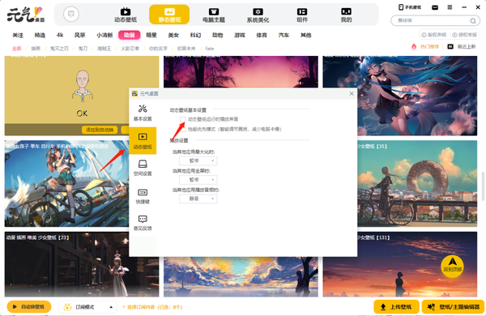
Task: Enable 动态壁纸运行时播放声音 checkbox
Action: tap(183, 119)
